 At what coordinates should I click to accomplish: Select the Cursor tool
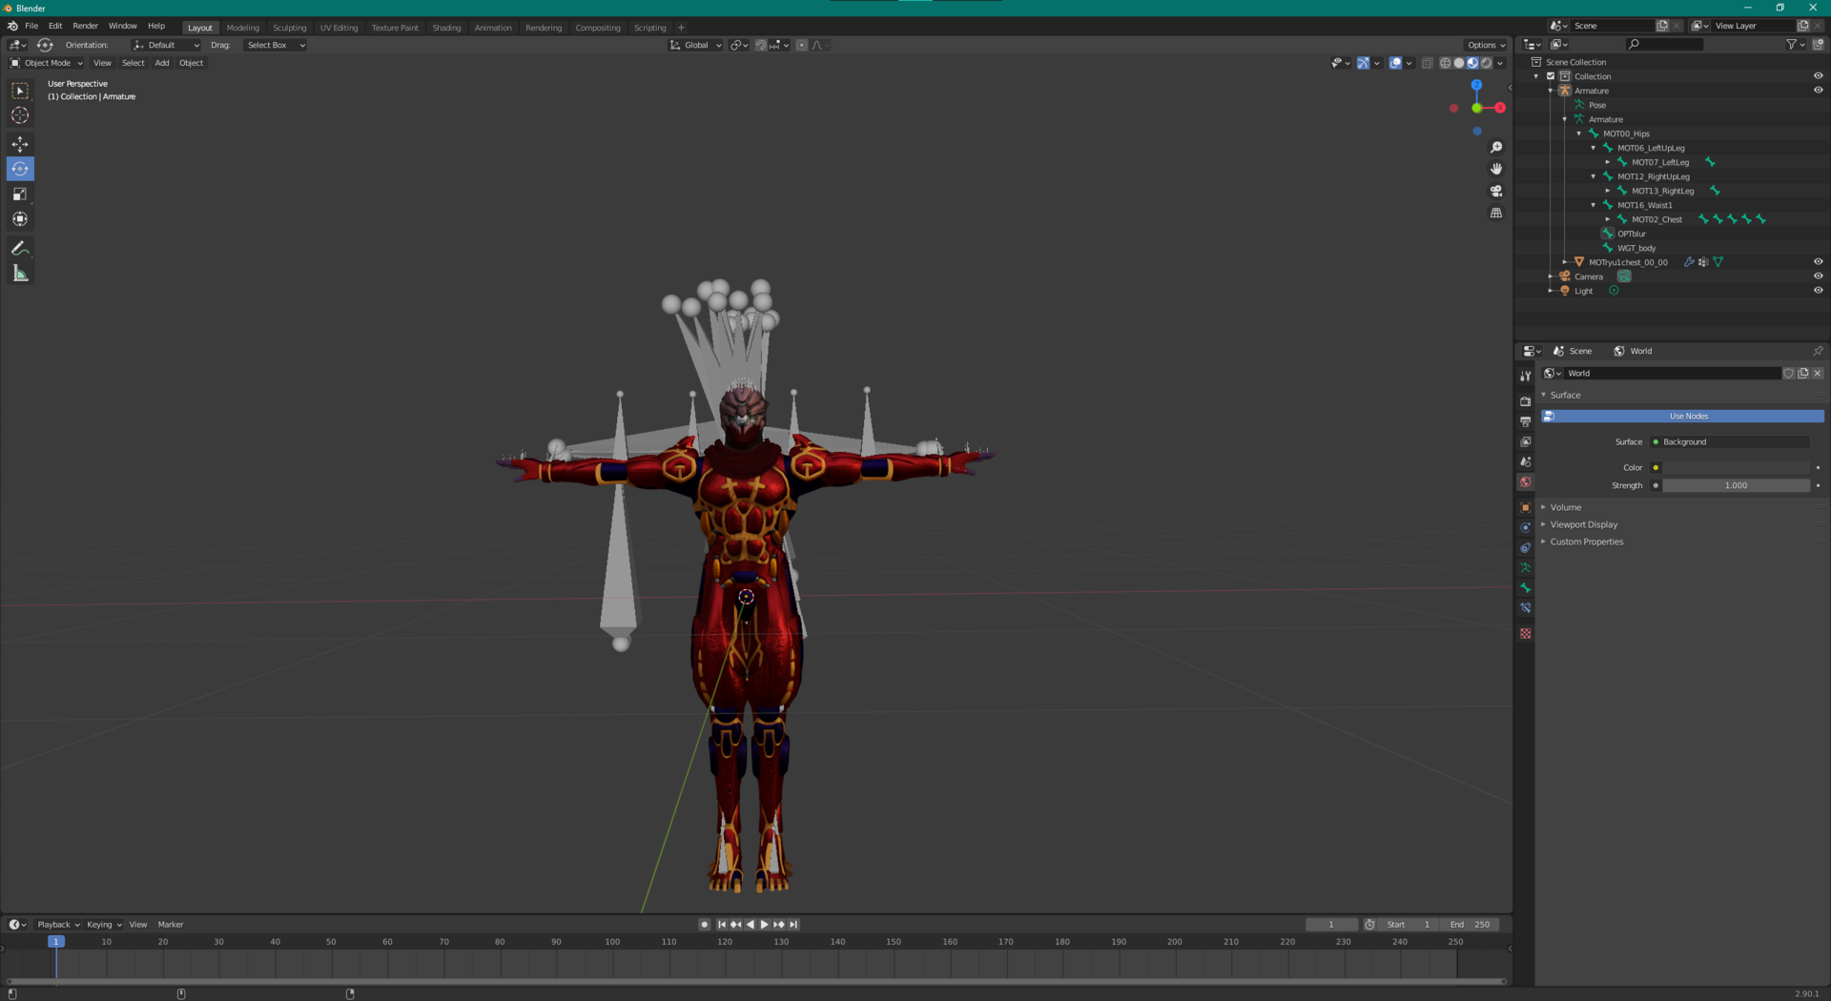point(20,115)
